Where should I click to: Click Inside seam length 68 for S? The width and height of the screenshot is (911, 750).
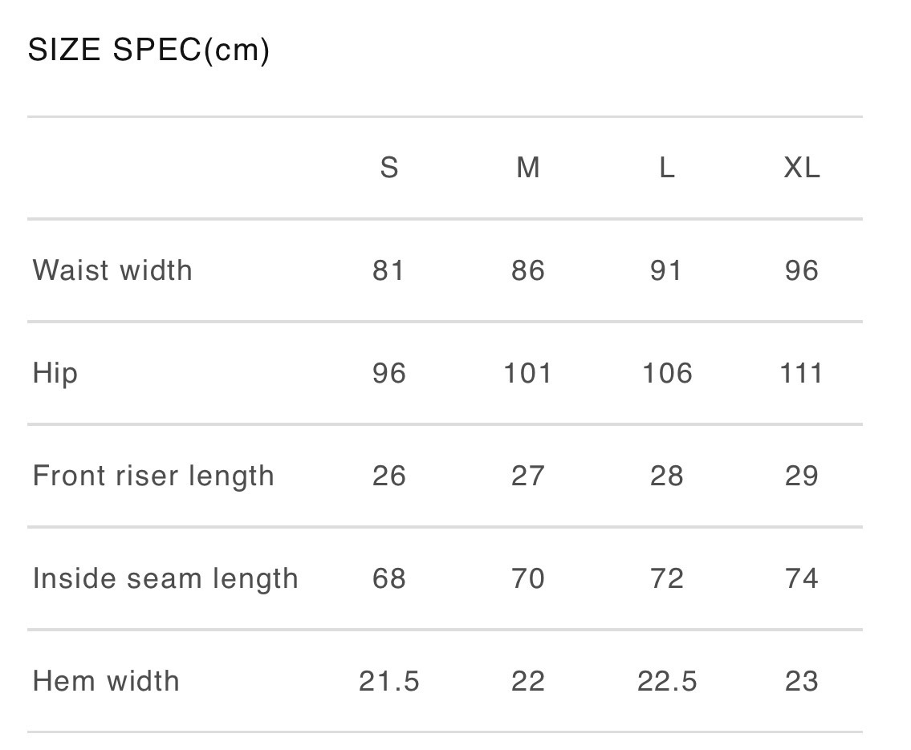(389, 578)
